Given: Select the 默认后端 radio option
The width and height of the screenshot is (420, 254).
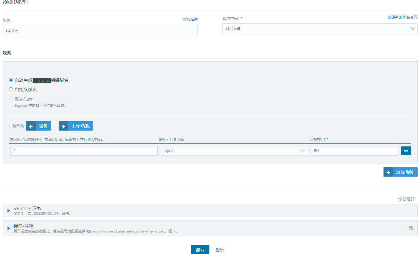Looking at the screenshot, I should coord(11,99).
